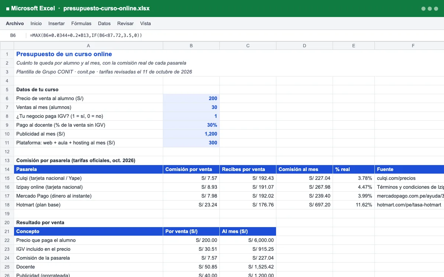Select 'Izipay online (tarjeta nacional)' cell
The width and height of the screenshot is (444, 277).
point(88,187)
